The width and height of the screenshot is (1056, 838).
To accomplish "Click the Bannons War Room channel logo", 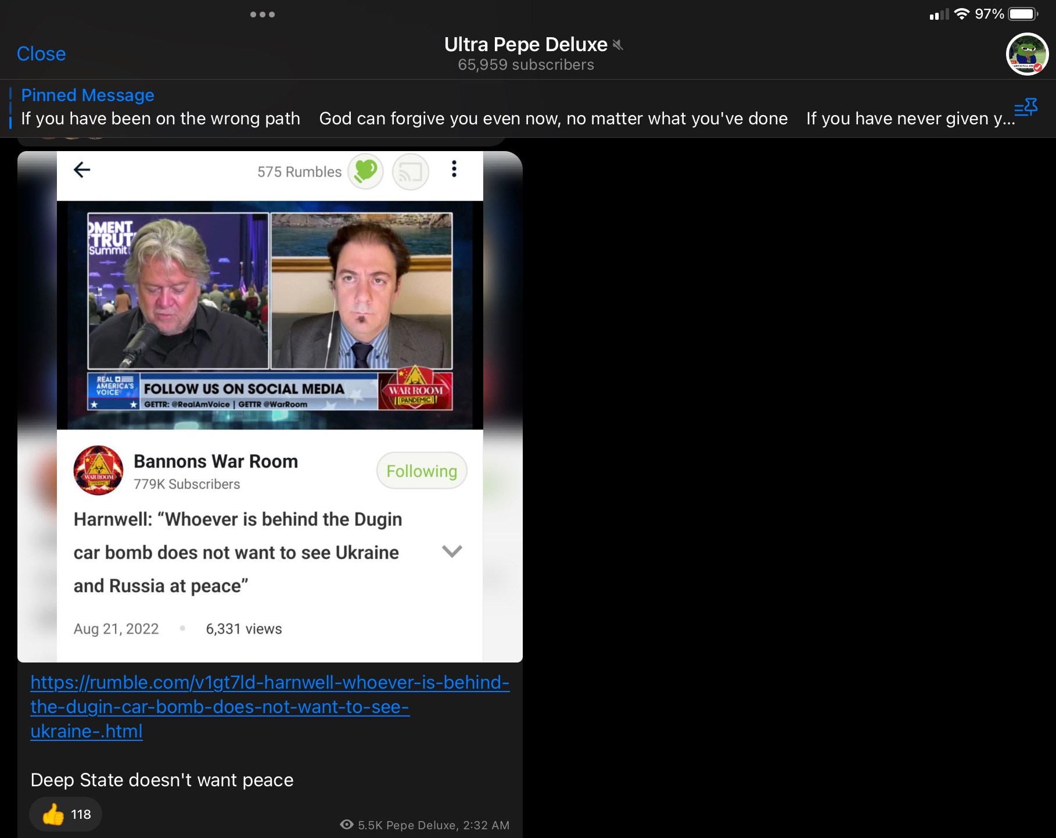I will click(98, 470).
